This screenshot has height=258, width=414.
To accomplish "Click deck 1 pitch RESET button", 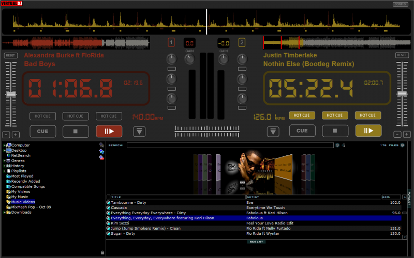I will 10,55.
